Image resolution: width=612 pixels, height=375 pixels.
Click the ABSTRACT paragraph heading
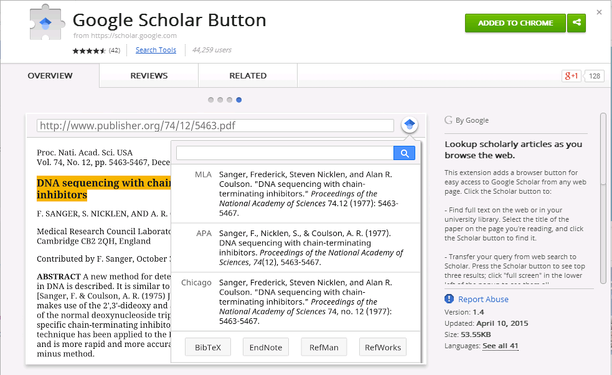click(x=59, y=276)
